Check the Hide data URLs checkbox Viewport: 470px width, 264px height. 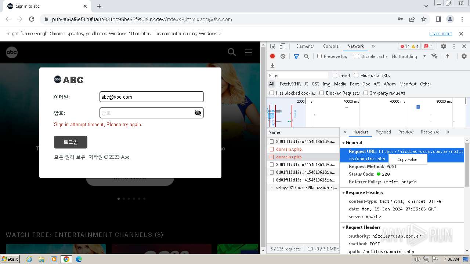click(356, 75)
